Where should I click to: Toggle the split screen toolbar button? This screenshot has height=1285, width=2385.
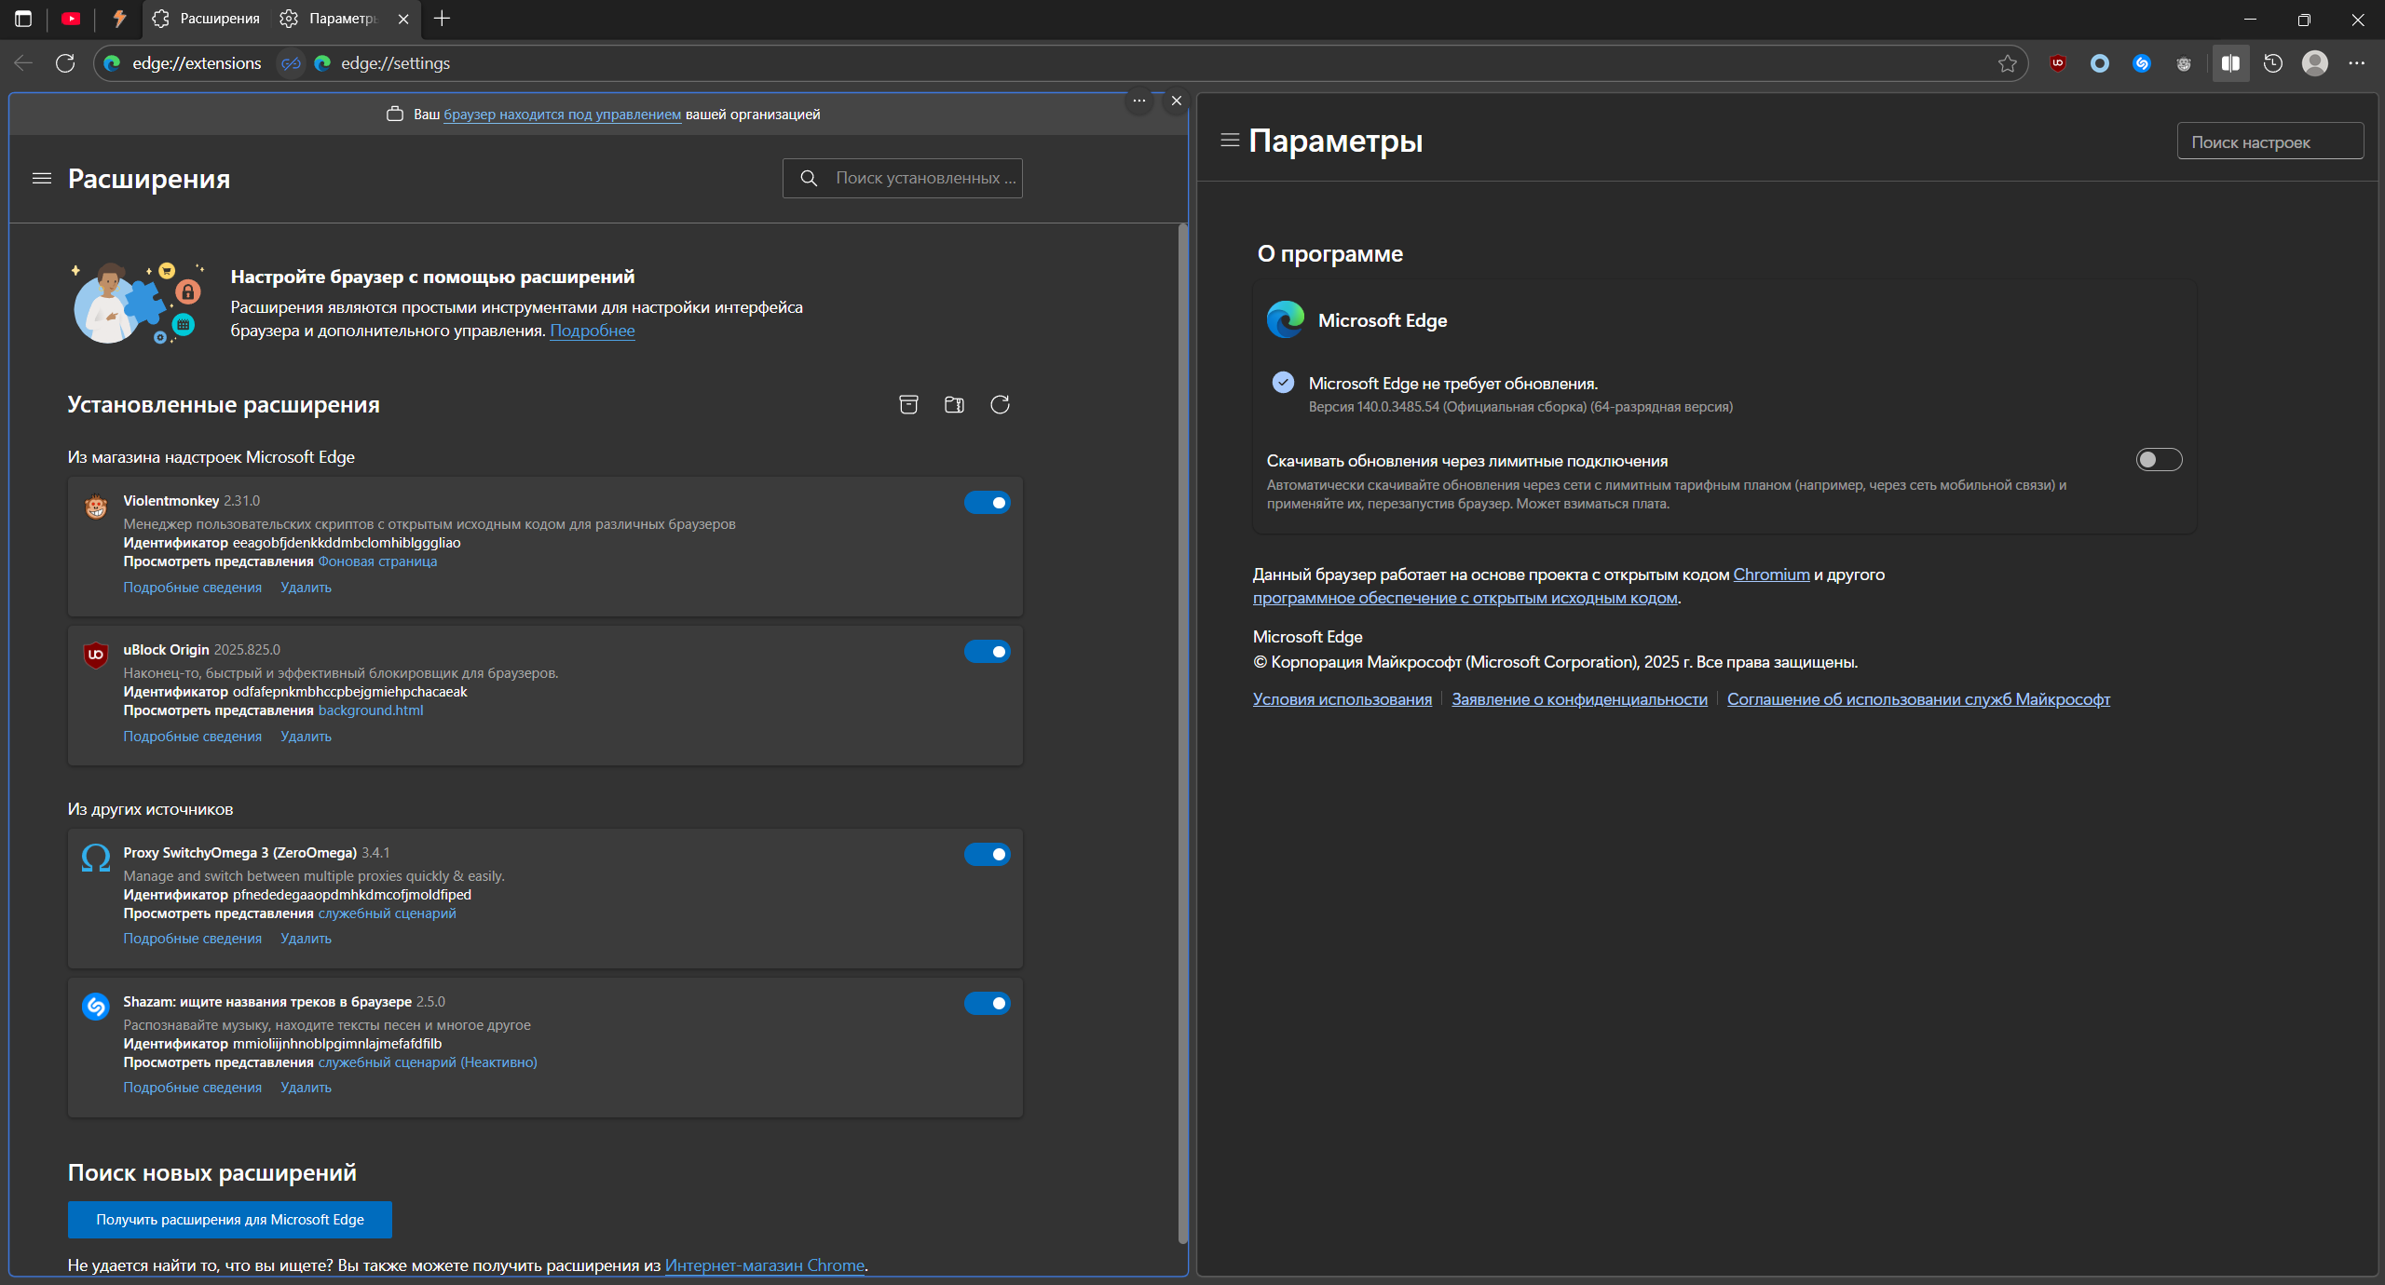click(x=2230, y=63)
